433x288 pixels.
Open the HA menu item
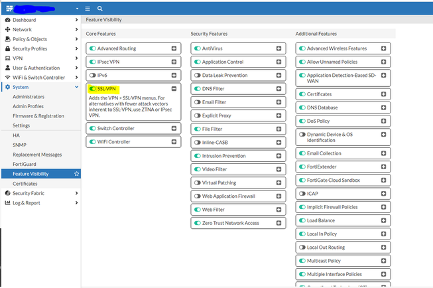click(x=16, y=135)
